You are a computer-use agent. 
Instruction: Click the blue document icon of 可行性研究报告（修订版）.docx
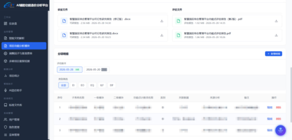point(64,21)
